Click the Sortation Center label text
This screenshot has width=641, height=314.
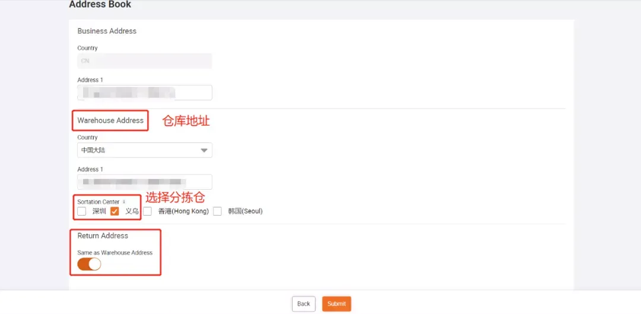(x=98, y=202)
